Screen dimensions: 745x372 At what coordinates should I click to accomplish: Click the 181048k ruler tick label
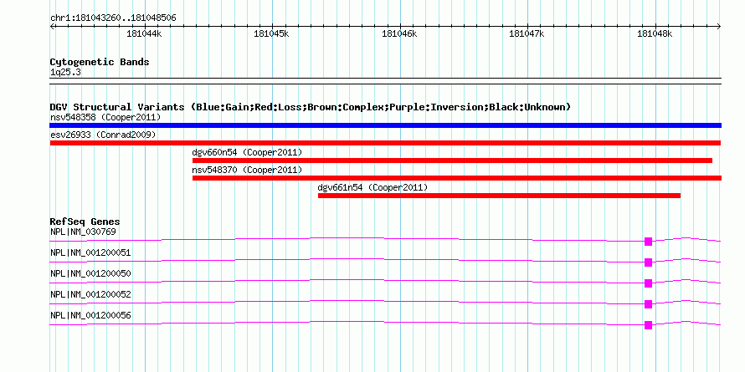655,33
